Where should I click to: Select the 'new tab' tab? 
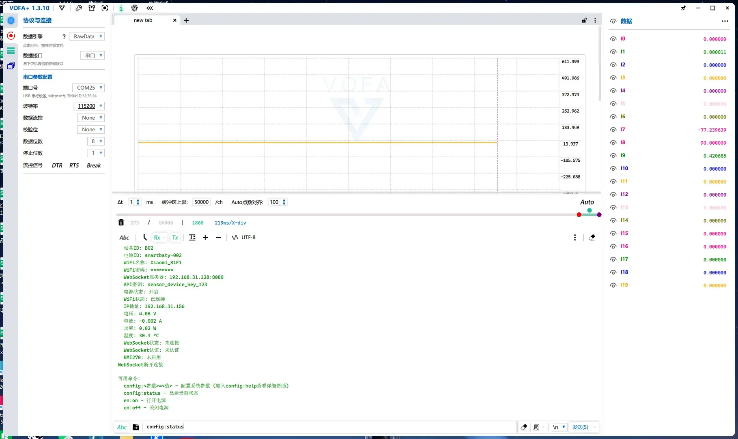coord(143,20)
